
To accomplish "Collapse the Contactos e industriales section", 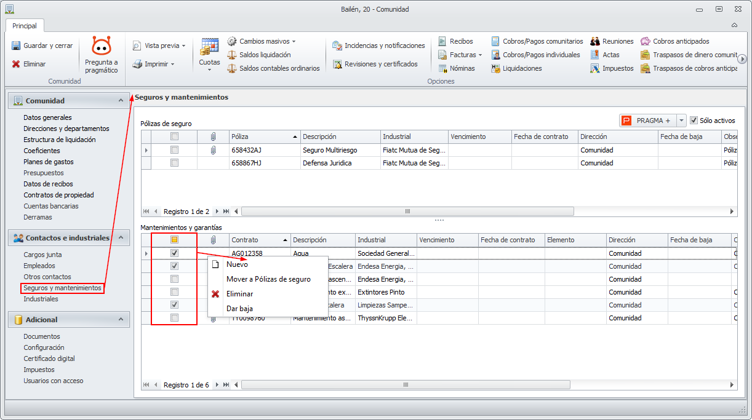I will coord(121,237).
